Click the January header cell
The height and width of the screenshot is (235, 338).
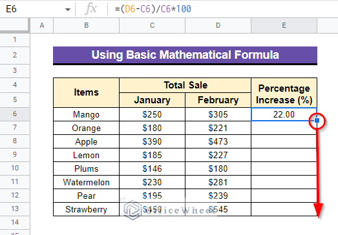pos(152,100)
